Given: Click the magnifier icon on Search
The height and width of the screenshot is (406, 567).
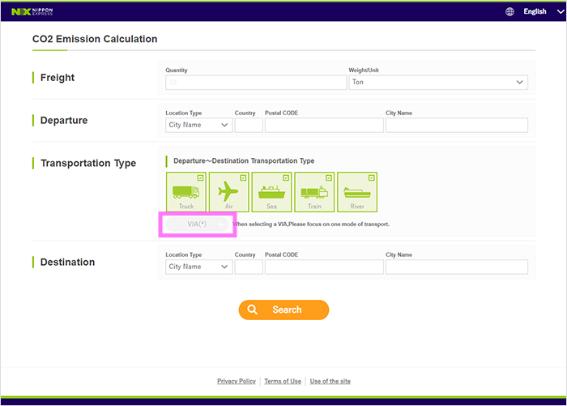Looking at the screenshot, I should click(253, 310).
